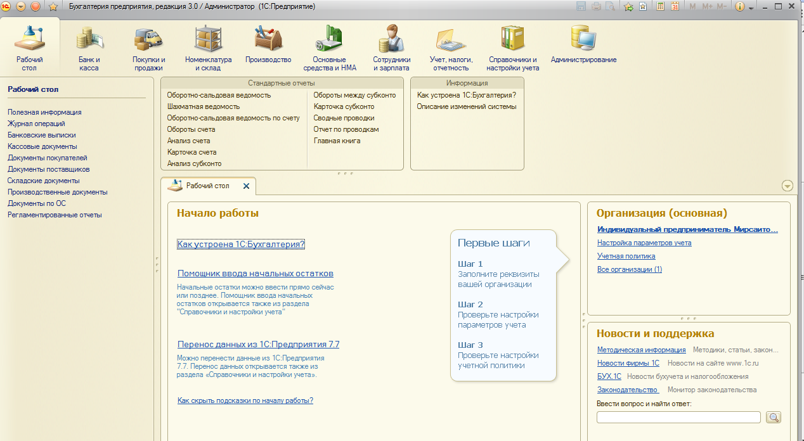Open Складские документы in sidebar
This screenshot has height=441, width=804.
click(44, 181)
